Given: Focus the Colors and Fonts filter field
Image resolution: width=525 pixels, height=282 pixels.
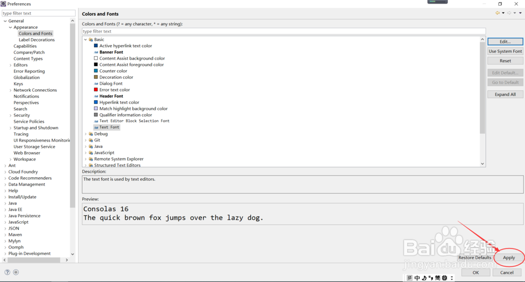Looking at the screenshot, I should pos(283,31).
